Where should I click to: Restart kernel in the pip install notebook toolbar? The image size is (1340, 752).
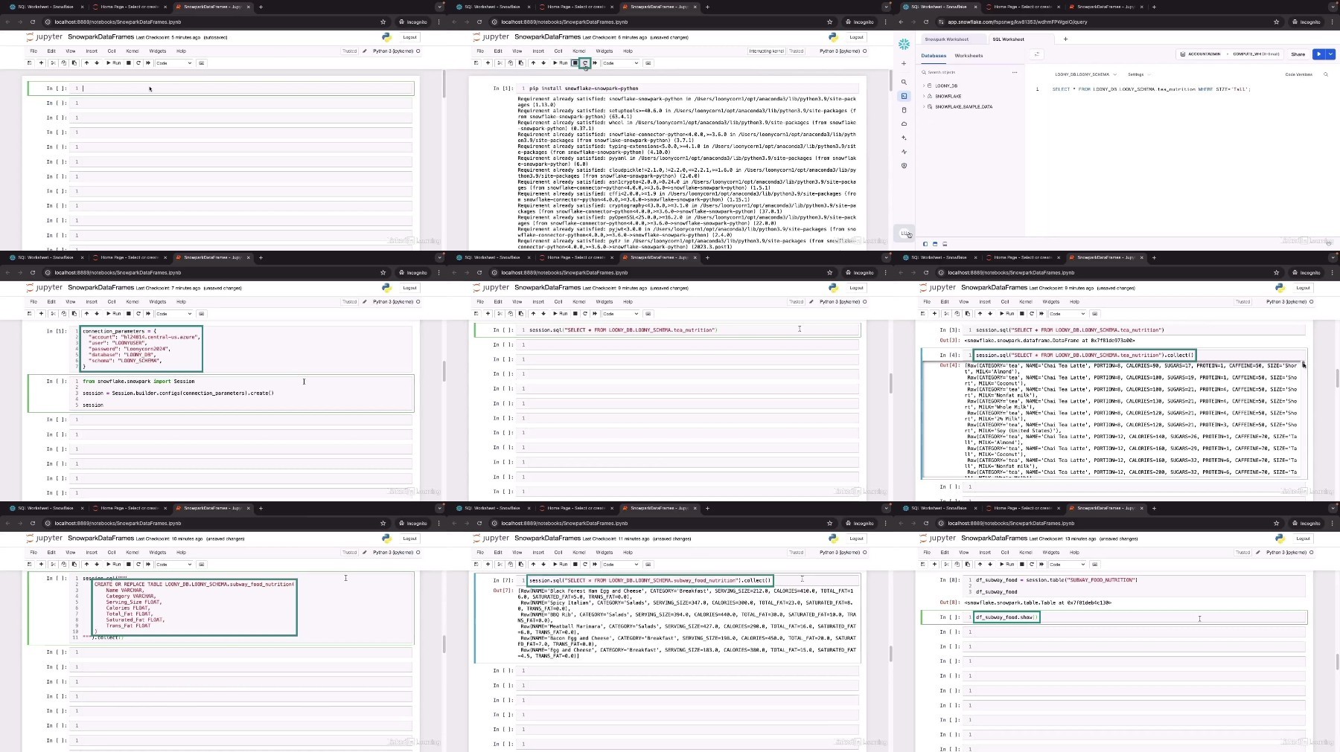585,63
